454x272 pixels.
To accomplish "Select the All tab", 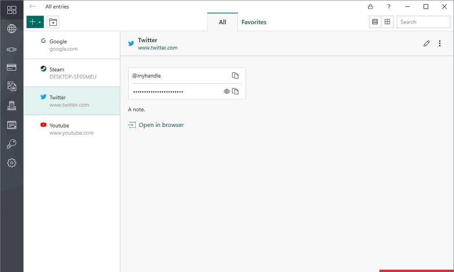I will point(222,22).
